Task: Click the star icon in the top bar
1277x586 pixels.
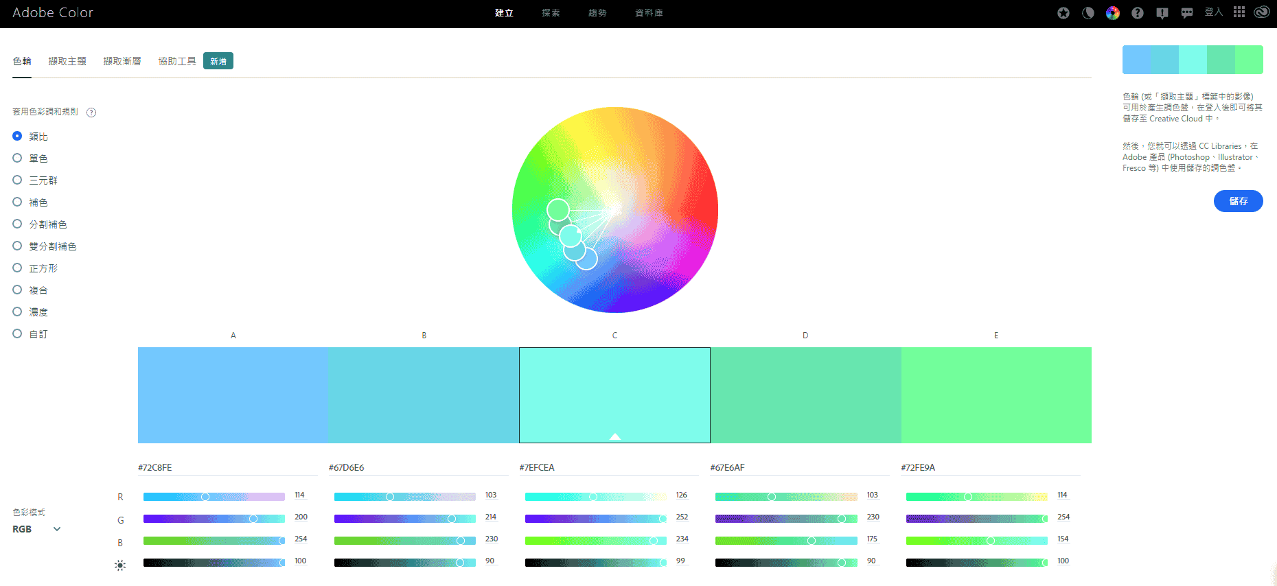Action: [x=1063, y=13]
